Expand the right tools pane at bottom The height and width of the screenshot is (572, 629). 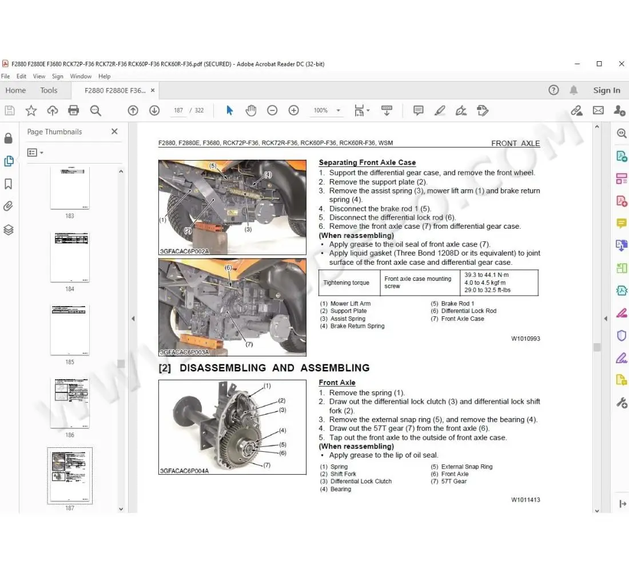622,504
